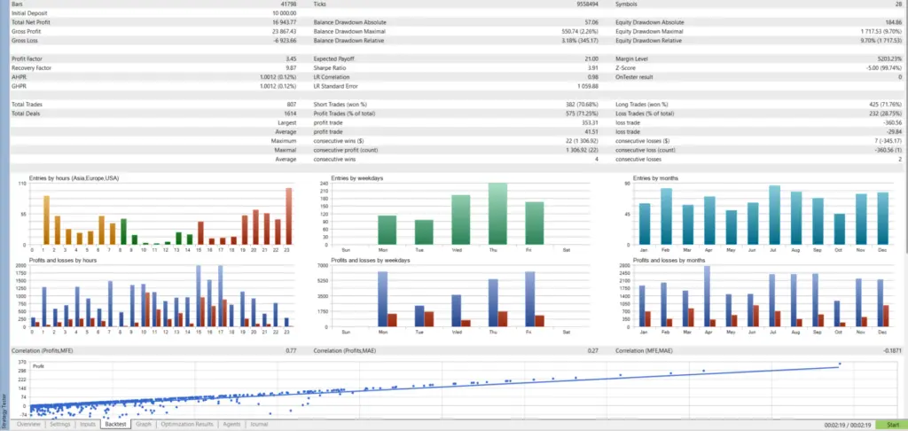Image resolution: width=908 pixels, height=431 pixels.
Task: Select the Profit Factor label
Action: click(x=27, y=59)
